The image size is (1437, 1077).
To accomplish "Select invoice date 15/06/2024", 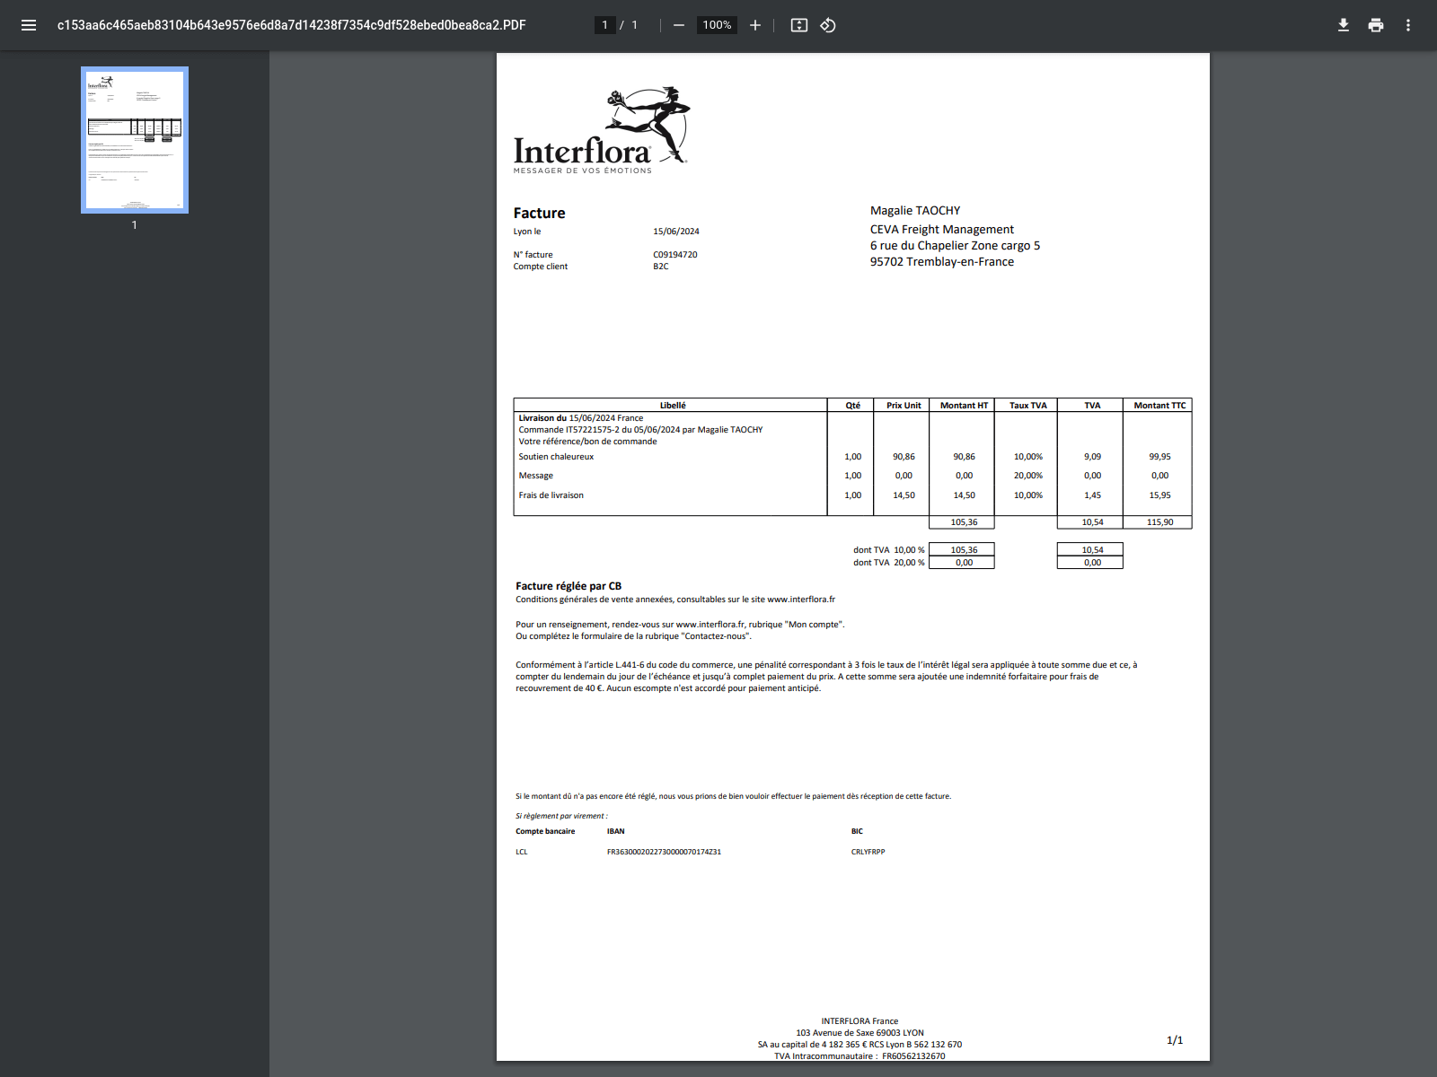I will pyautogui.click(x=676, y=232).
